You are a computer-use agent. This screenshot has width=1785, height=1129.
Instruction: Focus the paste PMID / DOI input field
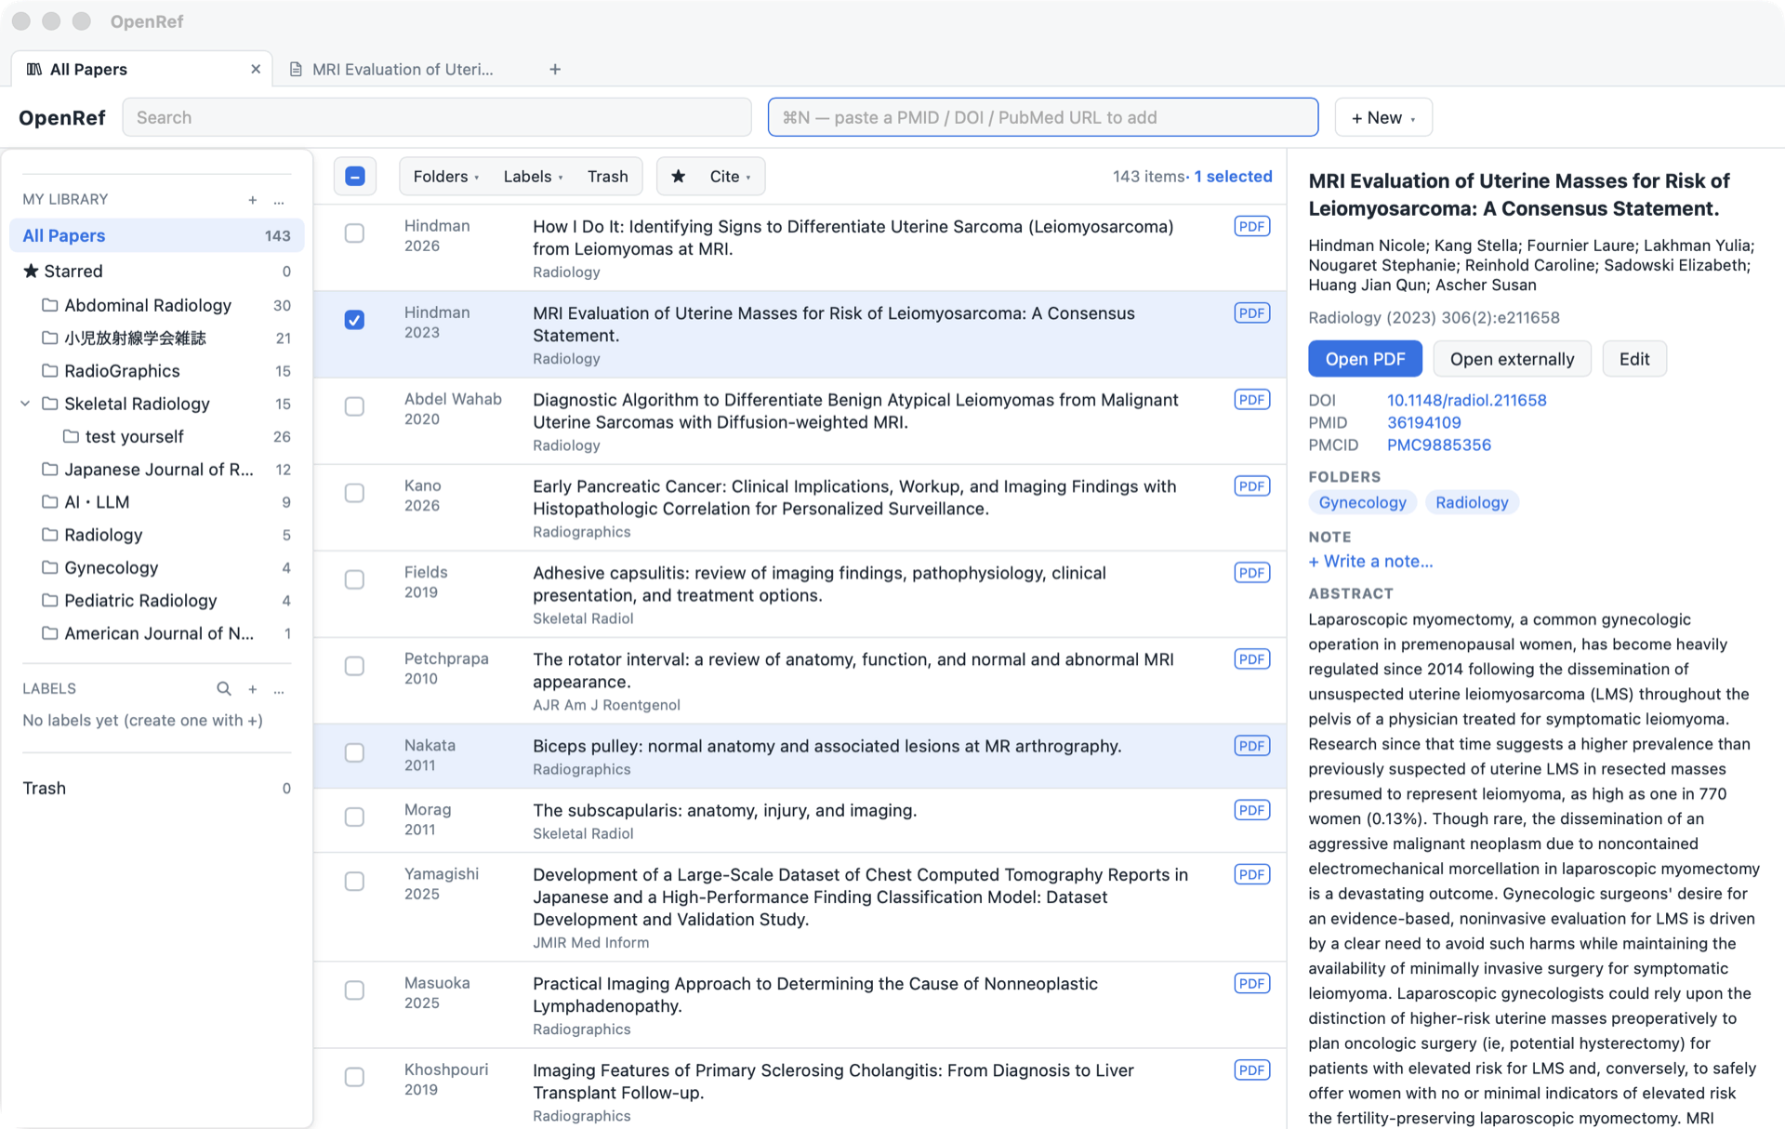(1042, 118)
